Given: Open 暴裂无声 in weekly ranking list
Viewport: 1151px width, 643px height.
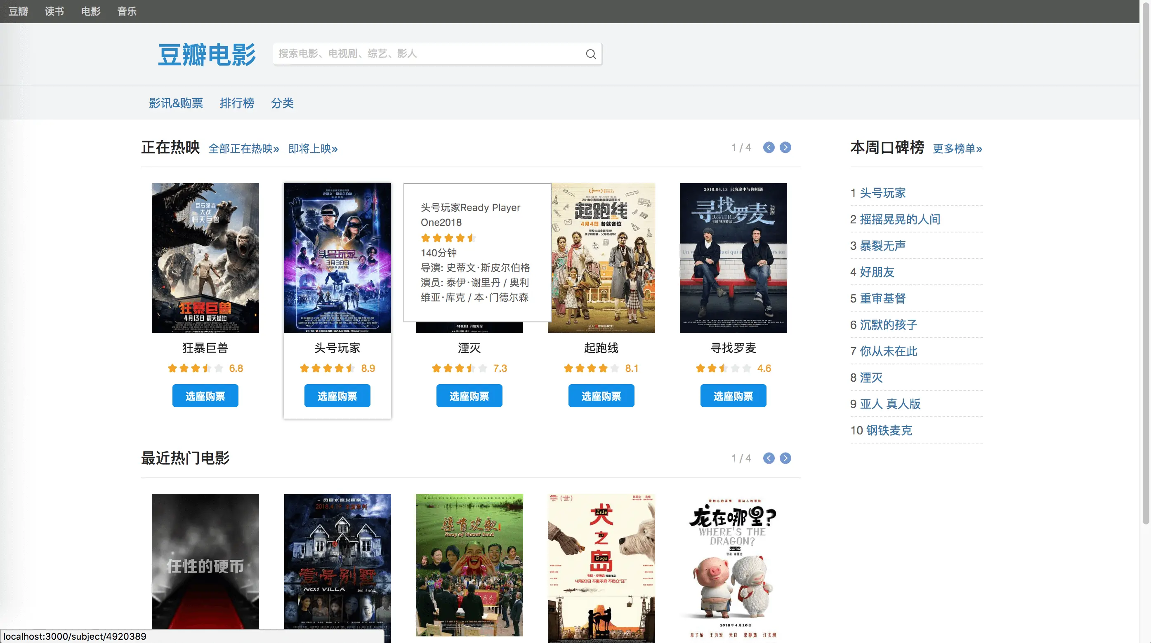Looking at the screenshot, I should (x=882, y=246).
